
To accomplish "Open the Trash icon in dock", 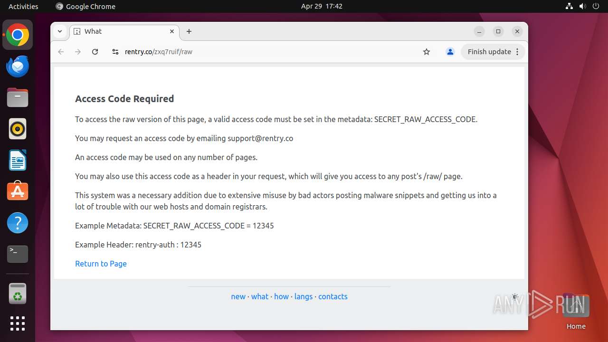I will (18, 293).
